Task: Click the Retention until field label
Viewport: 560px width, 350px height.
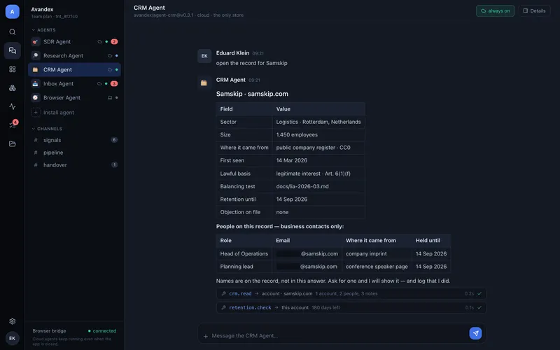Action: 238,199
